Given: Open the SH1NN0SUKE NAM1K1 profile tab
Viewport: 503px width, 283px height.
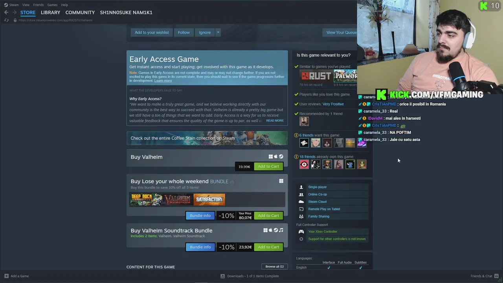Looking at the screenshot, I should [126, 13].
